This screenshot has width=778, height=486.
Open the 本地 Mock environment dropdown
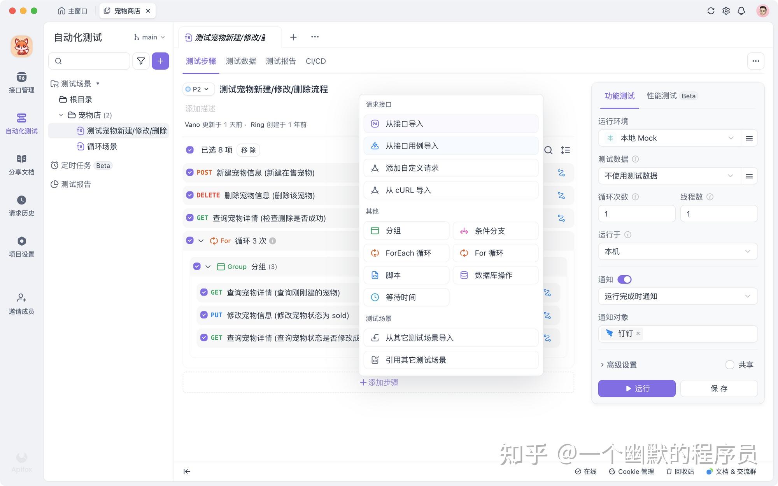(669, 138)
